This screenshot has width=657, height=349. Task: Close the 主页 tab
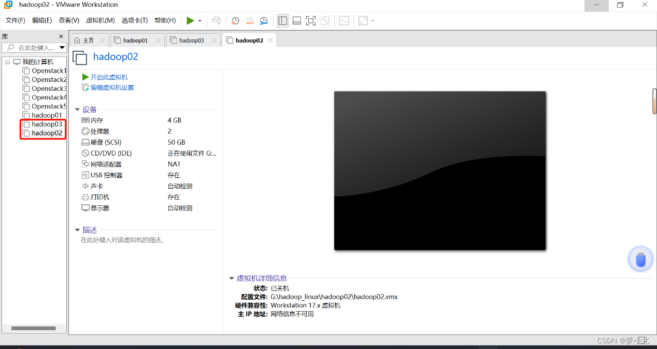tap(102, 40)
